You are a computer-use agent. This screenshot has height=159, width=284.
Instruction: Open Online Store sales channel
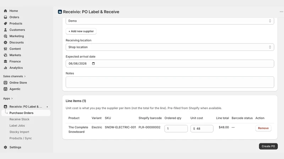pos(18,83)
